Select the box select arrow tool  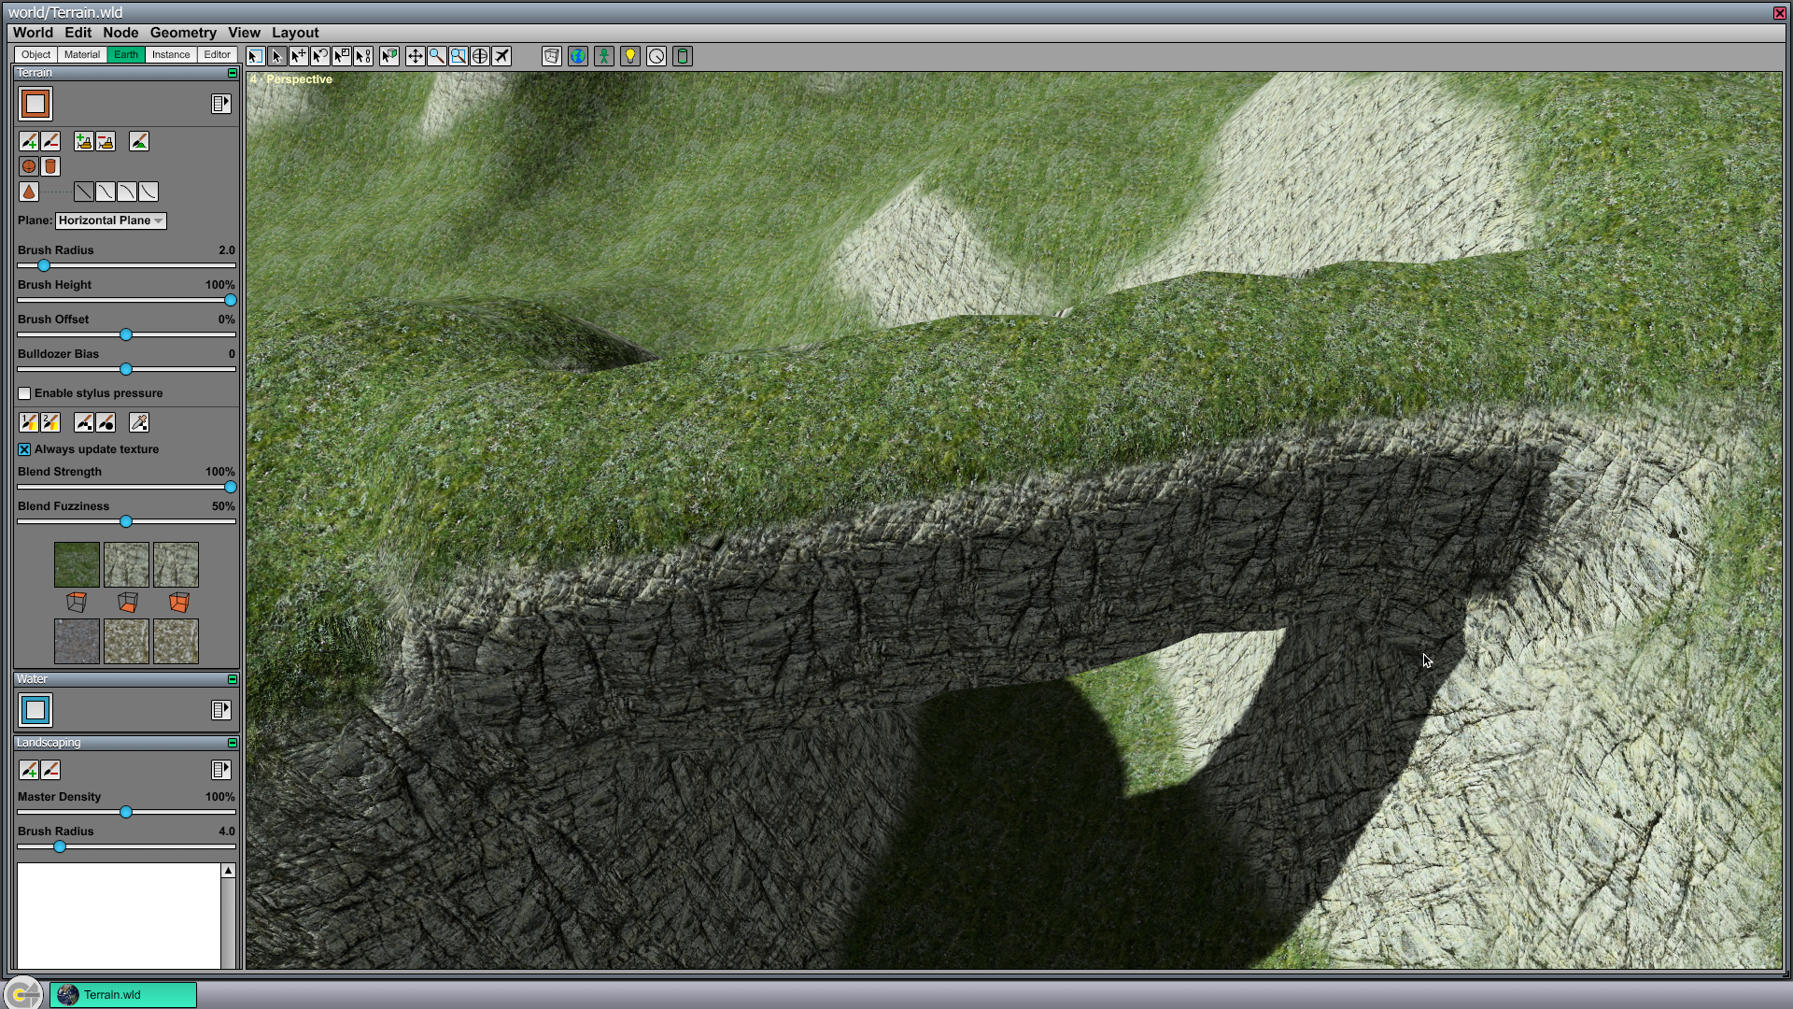point(255,56)
